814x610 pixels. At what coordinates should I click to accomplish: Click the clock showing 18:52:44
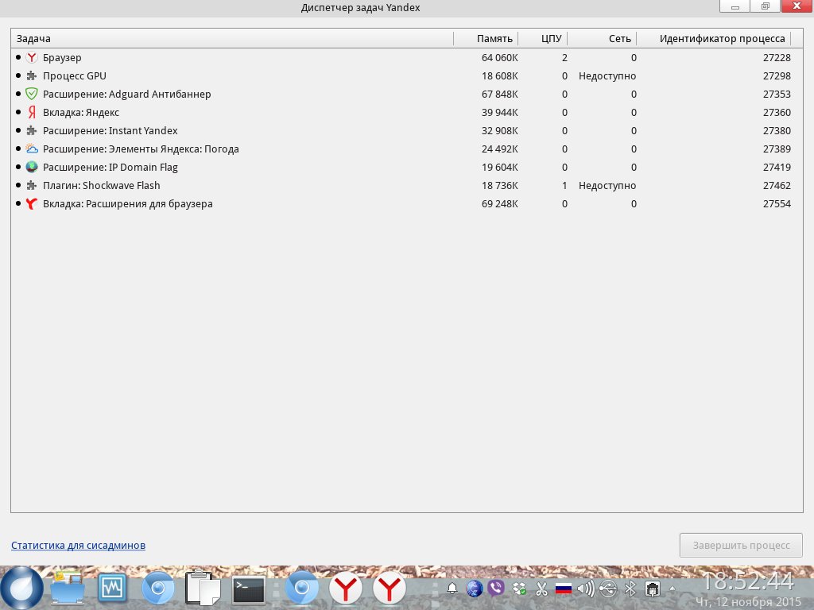748,581
